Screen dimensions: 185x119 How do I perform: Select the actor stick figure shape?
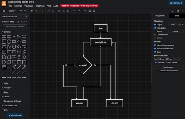tap(19, 57)
